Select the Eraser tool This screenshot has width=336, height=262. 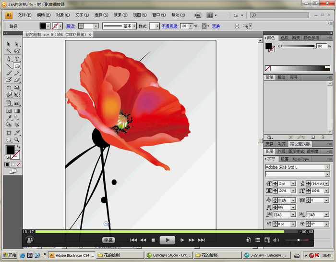pos(17,80)
